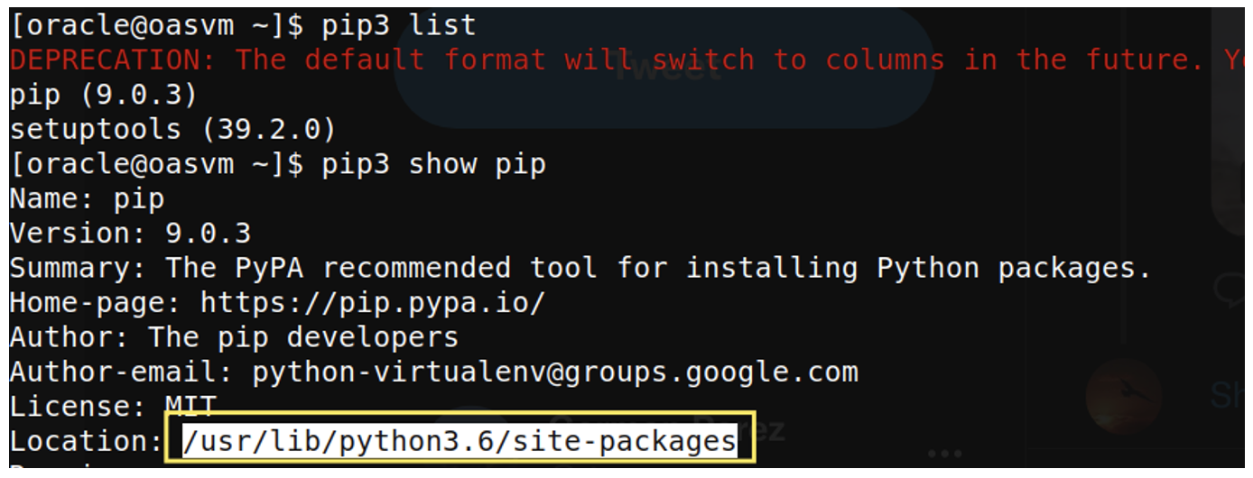Click the faint speech bubble icon at right edge
Screen dimensions: 1253x478
pyautogui.click(x=1230, y=291)
